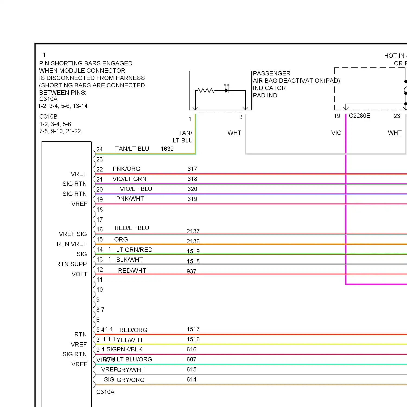Click 'PIN SHORTING BARS ENGAGED' note line

[x=86, y=63]
